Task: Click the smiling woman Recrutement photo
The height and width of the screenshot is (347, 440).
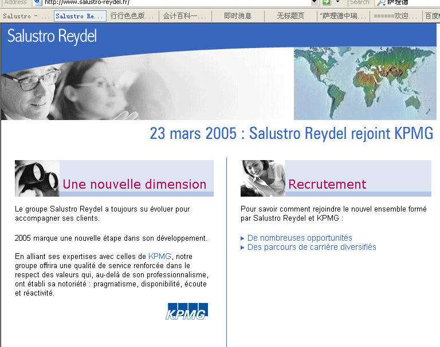Action: click(x=262, y=178)
